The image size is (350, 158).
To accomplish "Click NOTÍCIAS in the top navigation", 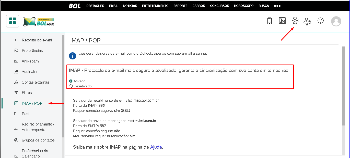I will click(x=130, y=6).
